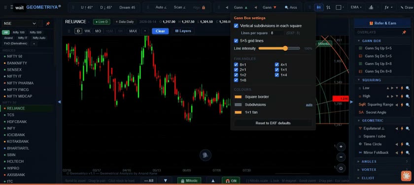Uncheck the 5×5 grid lines checkbox

(x=236, y=41)
